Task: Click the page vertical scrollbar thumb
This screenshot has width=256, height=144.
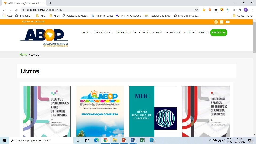Action: click(x=254, y=37)
